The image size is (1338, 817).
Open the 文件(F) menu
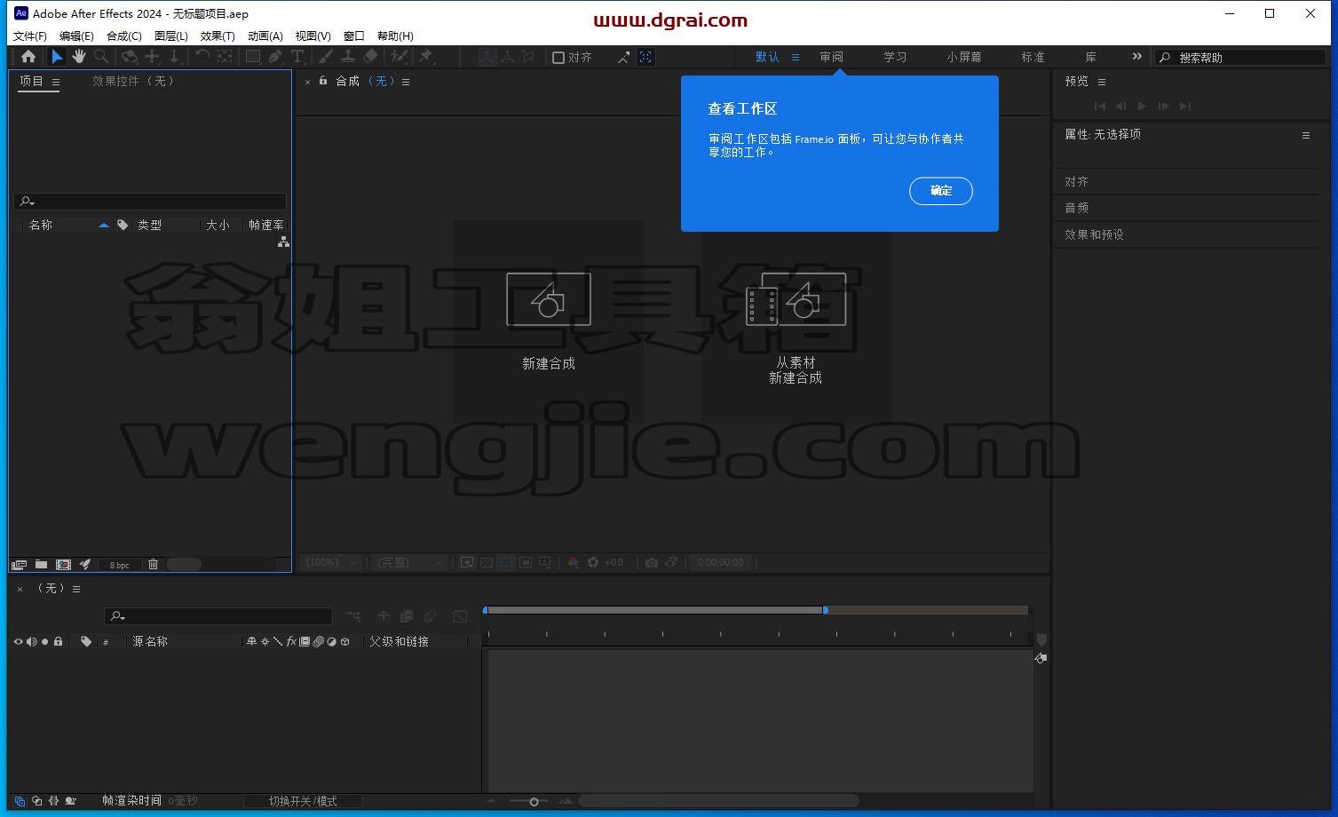tap(29, 36)
